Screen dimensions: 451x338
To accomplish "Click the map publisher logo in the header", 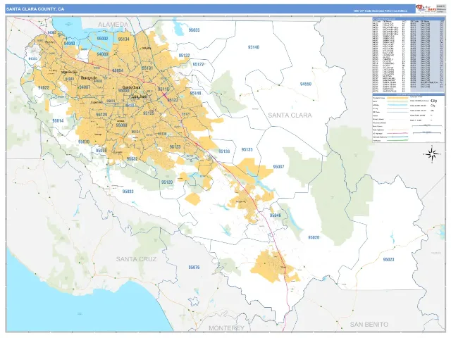I will 426,8.
